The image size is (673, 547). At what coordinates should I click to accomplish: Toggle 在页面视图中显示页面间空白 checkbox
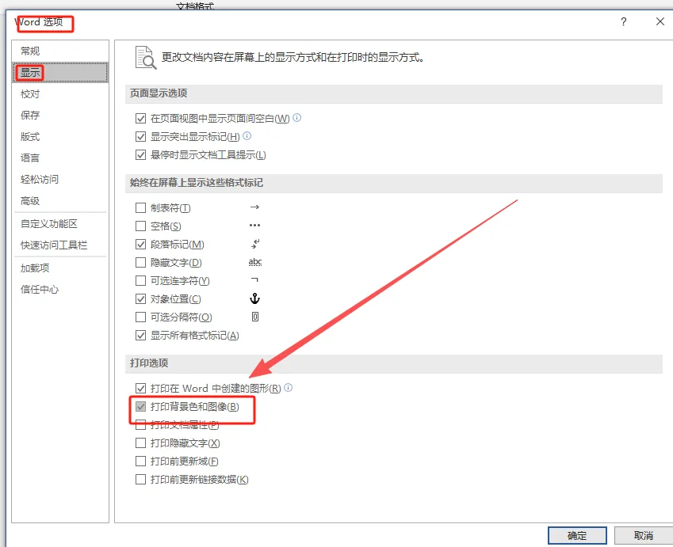coord(140,118)
